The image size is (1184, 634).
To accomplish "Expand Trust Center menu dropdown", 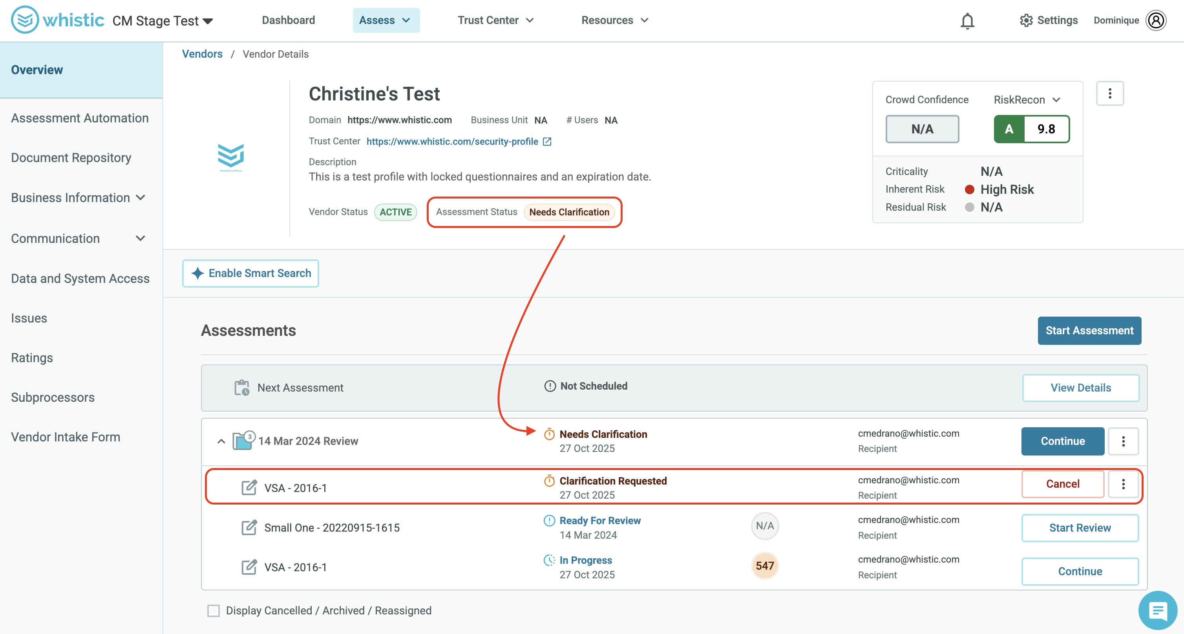I will (495, 20).
